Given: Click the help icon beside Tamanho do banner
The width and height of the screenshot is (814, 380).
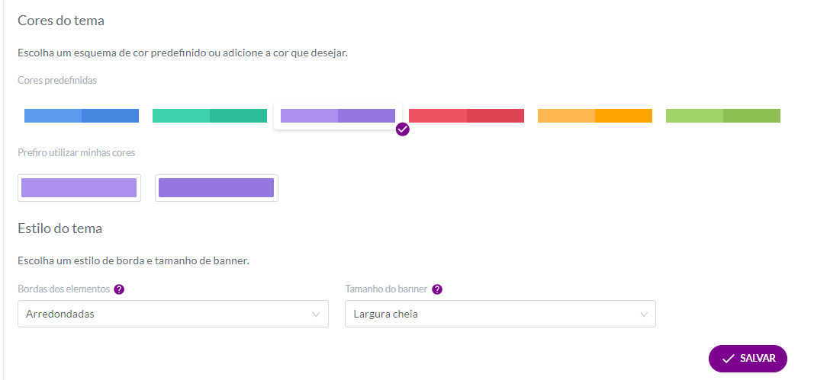Looking at the screenshot, I should coord(437,289).
